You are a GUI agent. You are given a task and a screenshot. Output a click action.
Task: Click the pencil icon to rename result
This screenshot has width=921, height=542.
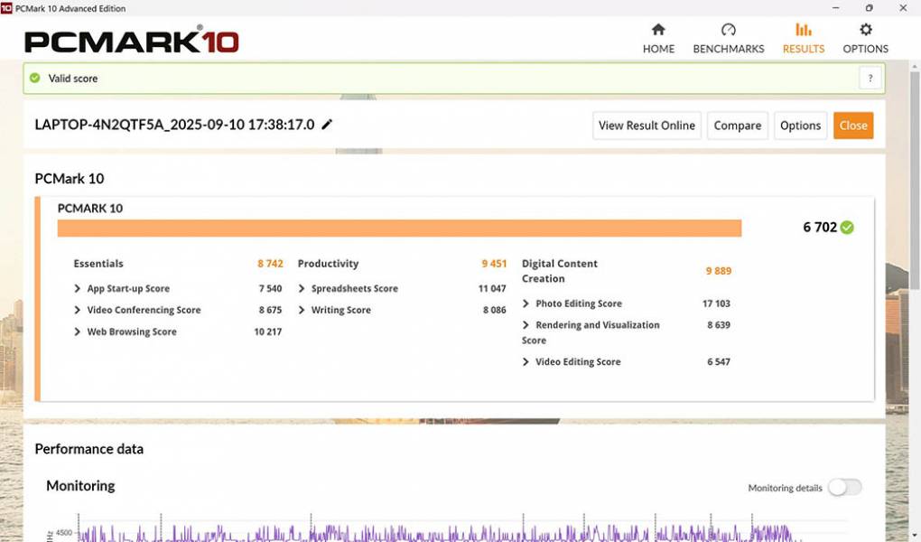[x=327, y=125]
